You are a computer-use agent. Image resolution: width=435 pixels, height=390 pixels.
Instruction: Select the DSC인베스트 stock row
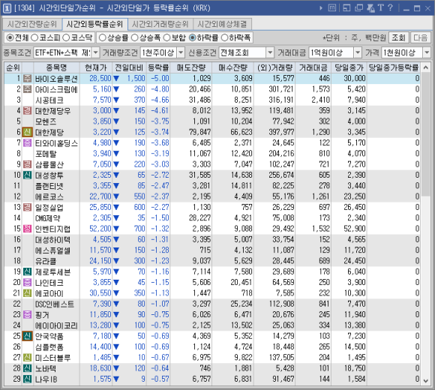212,304
